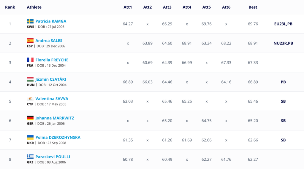
Task: Open Florella FREYCHE athlete profile
Action: coord(52,60)
